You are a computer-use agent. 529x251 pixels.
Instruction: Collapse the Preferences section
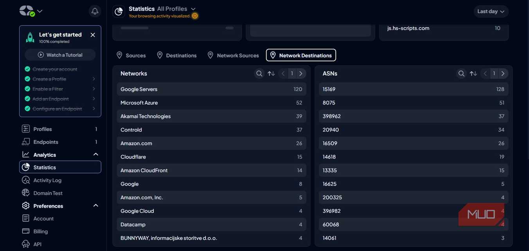pos(96,206)
